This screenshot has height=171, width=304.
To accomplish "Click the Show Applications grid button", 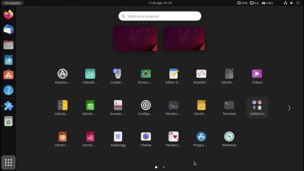I will point(9,162).
